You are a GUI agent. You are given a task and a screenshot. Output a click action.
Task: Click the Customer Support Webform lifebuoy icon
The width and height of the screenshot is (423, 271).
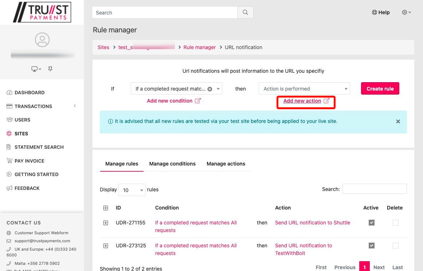(9, 233)
